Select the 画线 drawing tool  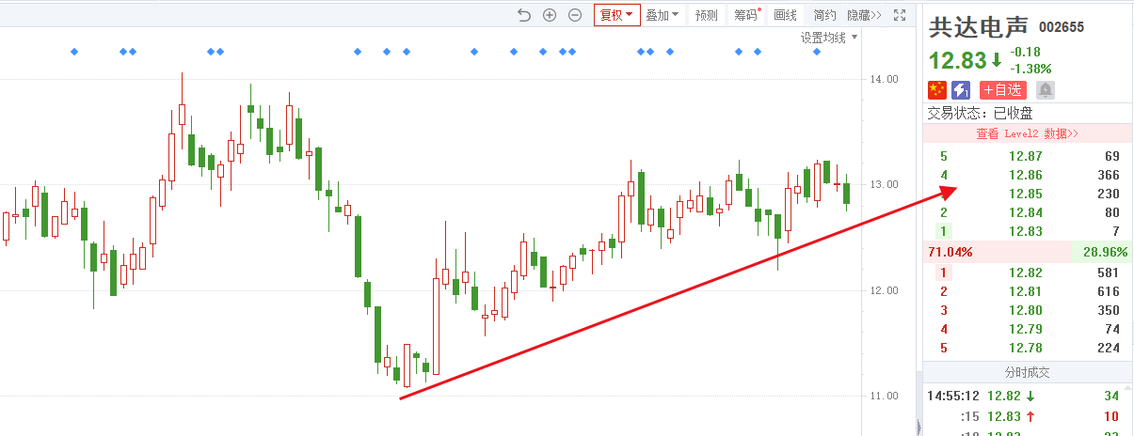tap(785, 15)
